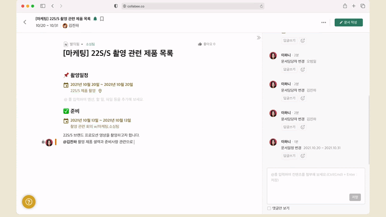Add emoji reaction to the 오범일 change comment
The height and width of the screenshot is (217, 386).
303,69
